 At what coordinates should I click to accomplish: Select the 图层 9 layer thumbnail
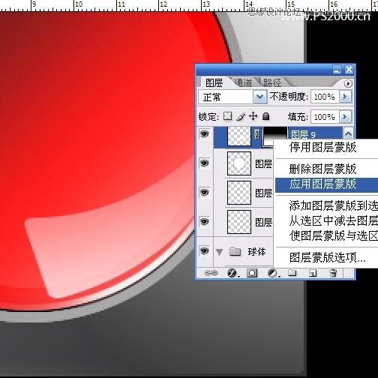coord(239,136)
